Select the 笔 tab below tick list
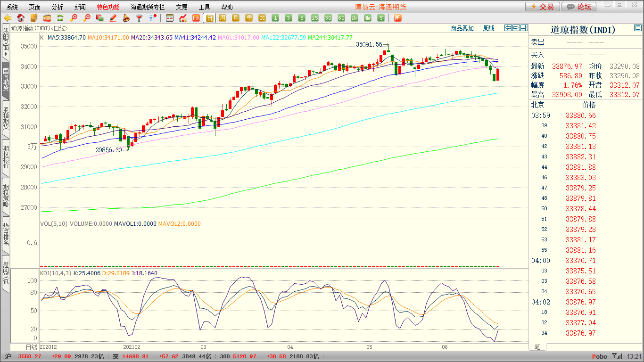The image size is (644, 362). point(537,346)
